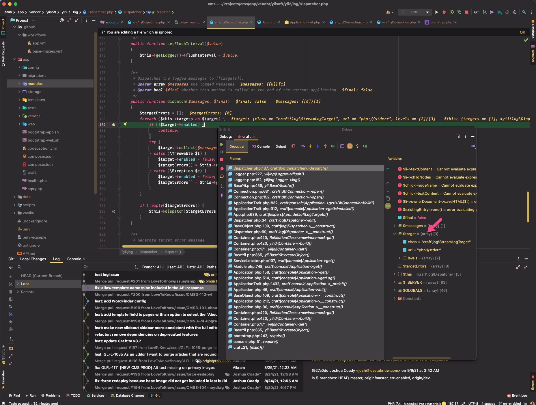This screenshot has width=536, height=405.
Task: Open Search Everywhere with the magnifier icon
Action: 524,12
